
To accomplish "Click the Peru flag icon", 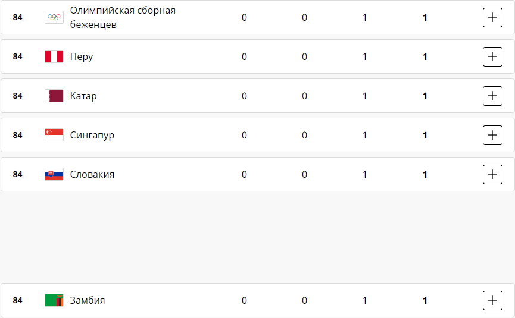I will [54, 57].
